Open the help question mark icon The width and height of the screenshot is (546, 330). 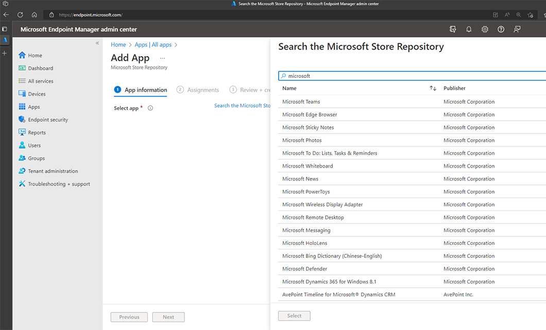[x=501, y=29]
